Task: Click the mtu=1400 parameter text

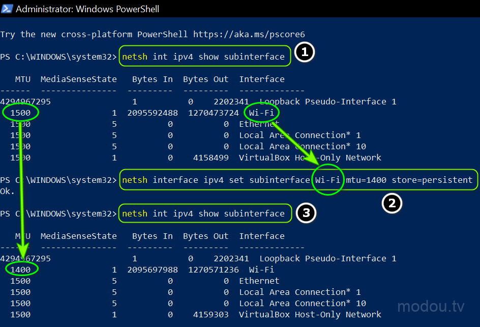Action: (x=366, y=180)
